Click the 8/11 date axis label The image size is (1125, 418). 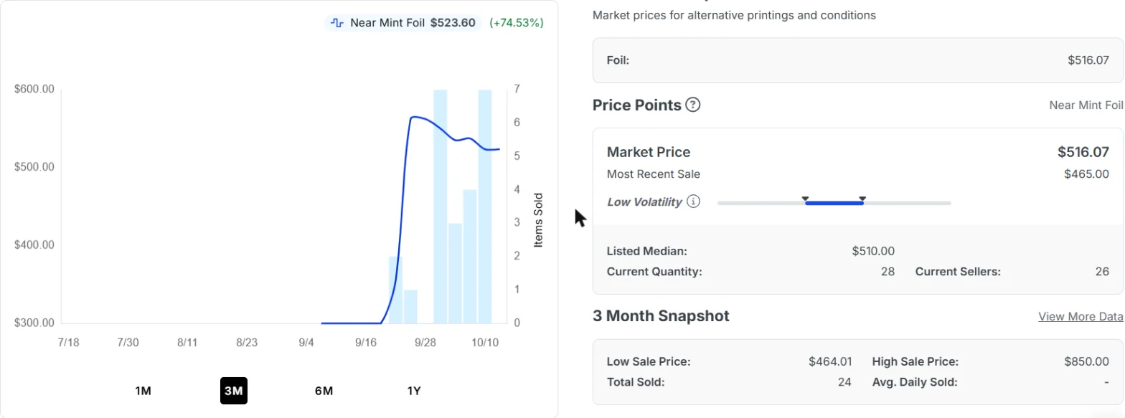[x=187, y=342]
